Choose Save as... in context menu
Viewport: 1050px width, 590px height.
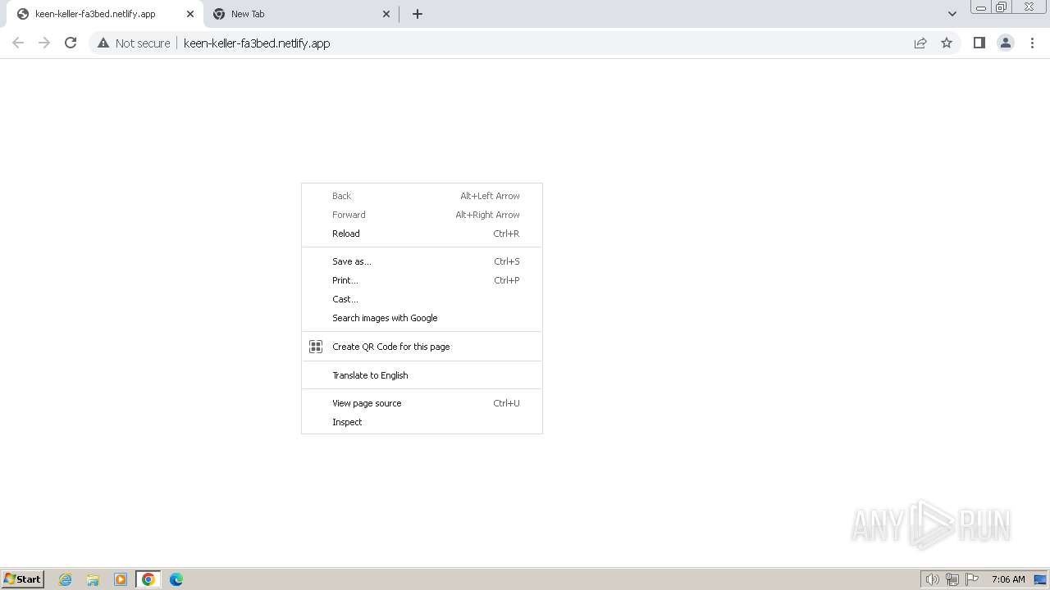[422, 261]
